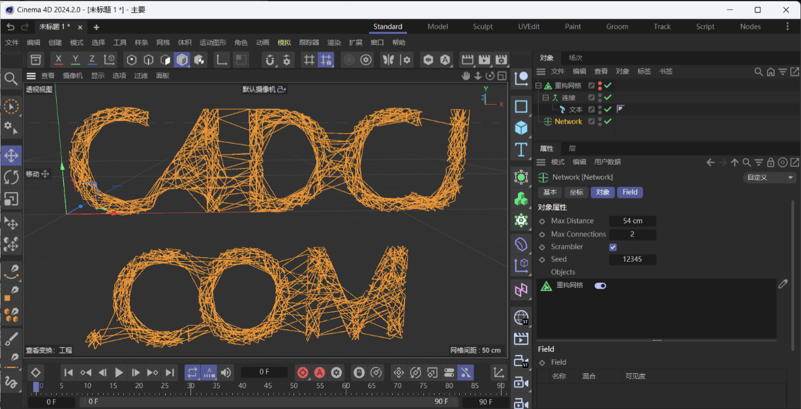Activate the highlighted model mode cube icon

182,60
